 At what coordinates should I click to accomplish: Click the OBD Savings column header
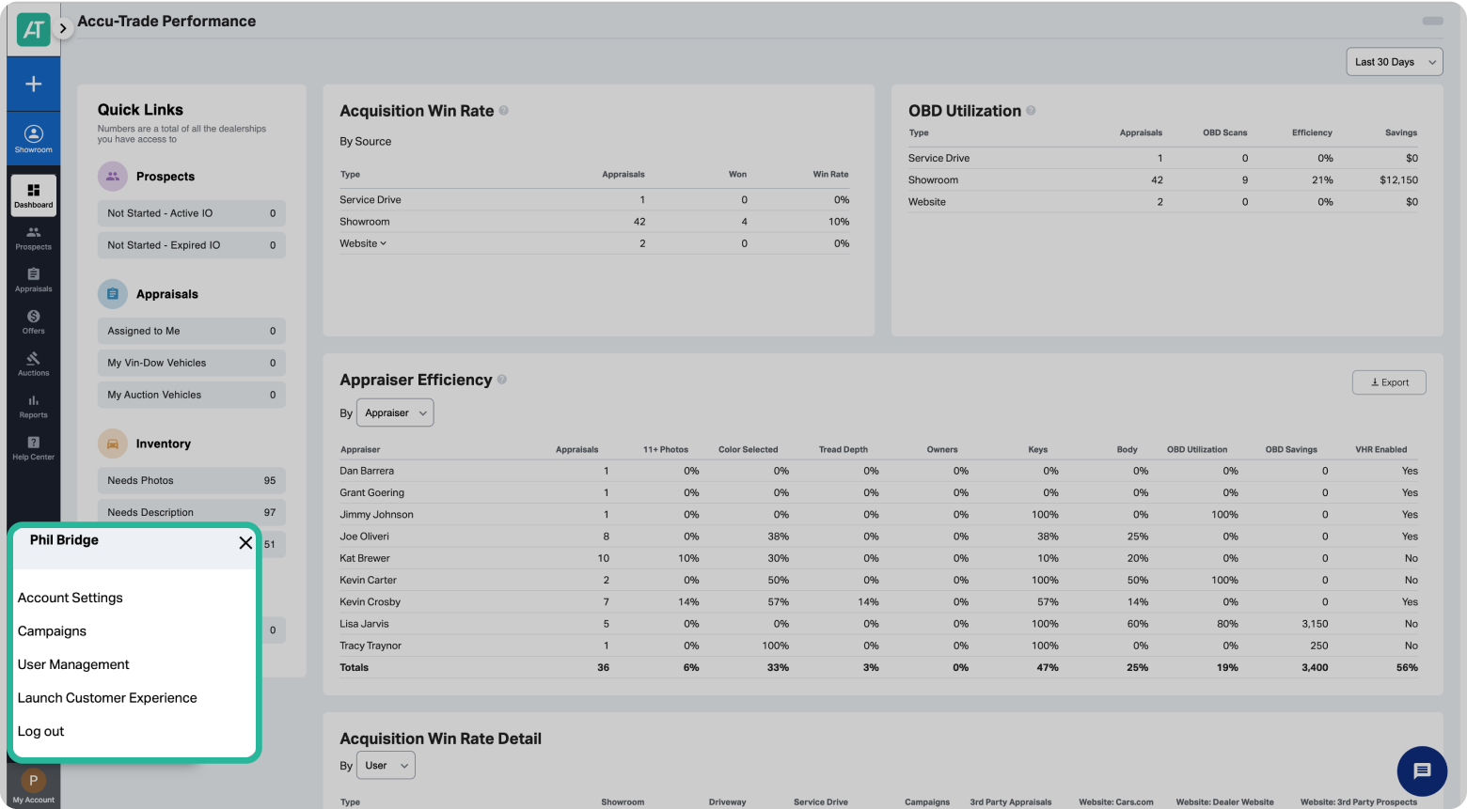coord(1291,449)
